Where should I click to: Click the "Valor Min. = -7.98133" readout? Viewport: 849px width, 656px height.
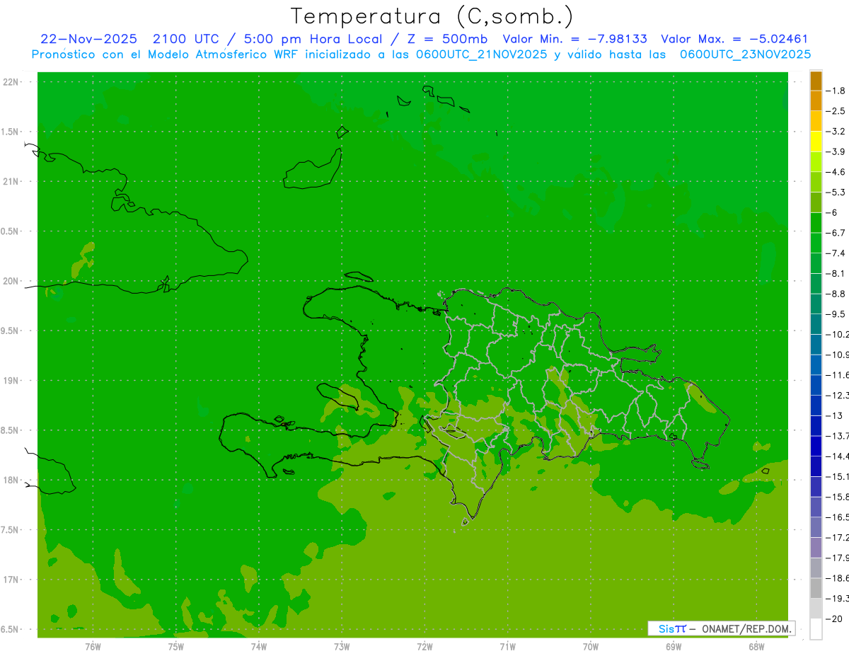[574, 39]
